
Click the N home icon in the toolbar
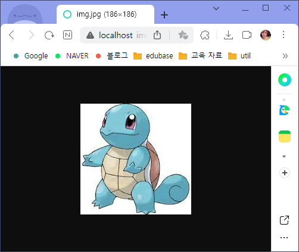(x=67, y=35)
